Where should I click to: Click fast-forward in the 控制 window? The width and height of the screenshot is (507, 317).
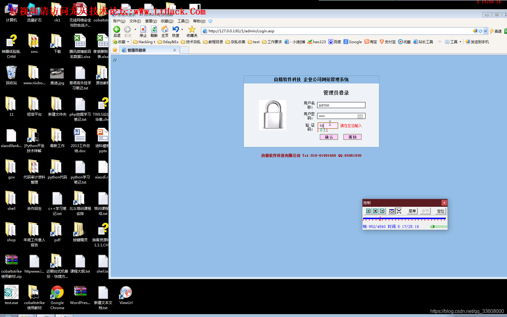click(382, 211)
